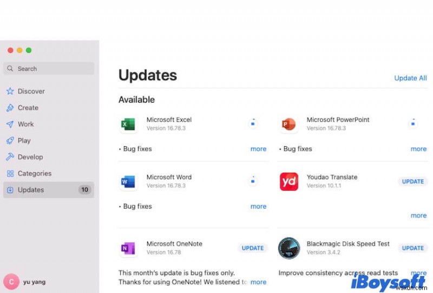This screenshot has width=433, height=293.
Task: Click the Youdao Translate title text
Action: click(x=332, y=177)
